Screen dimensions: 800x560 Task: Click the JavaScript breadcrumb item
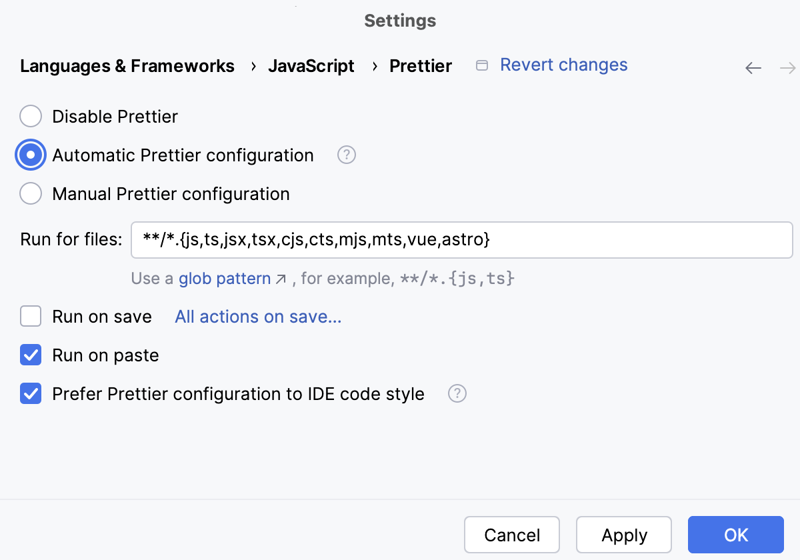pyautogui.click(x=311, y=66)
